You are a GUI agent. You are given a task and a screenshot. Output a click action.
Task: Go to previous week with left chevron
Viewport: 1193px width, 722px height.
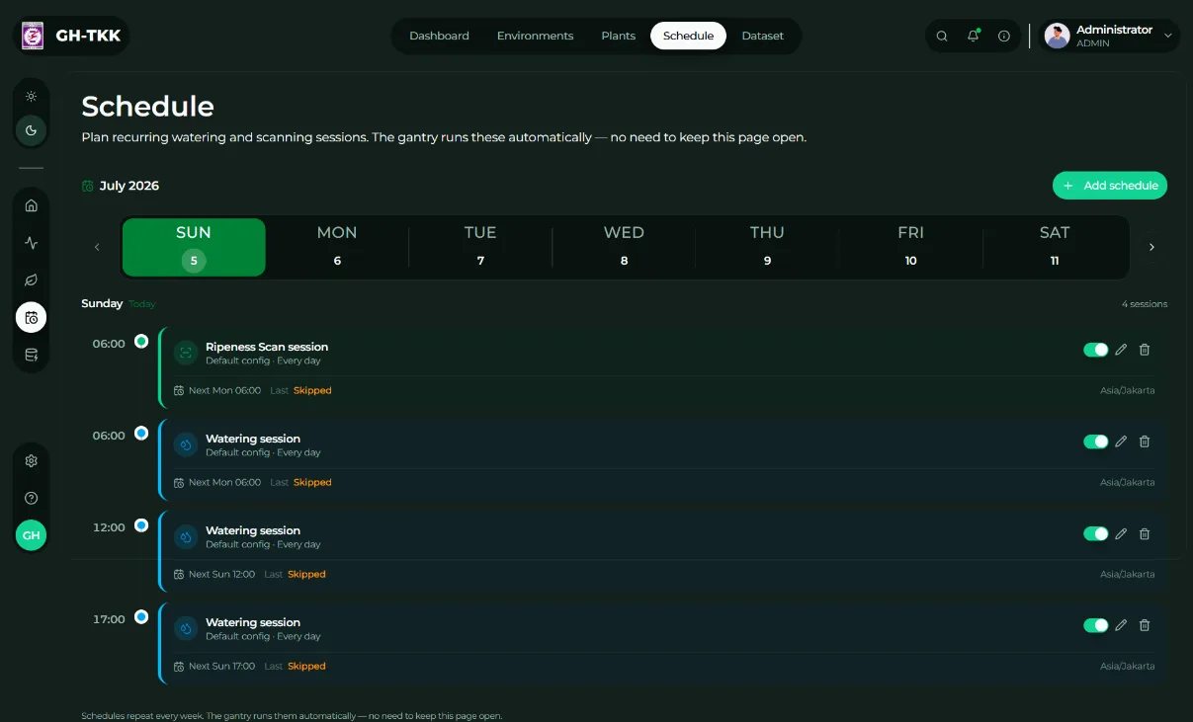[97, 247]
